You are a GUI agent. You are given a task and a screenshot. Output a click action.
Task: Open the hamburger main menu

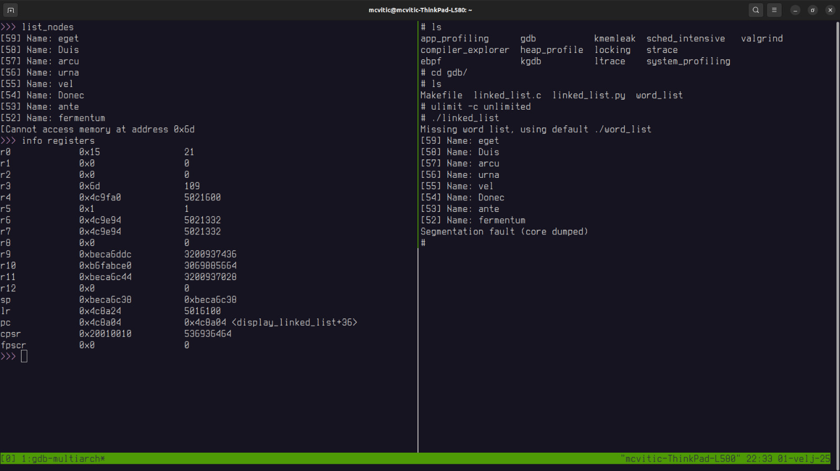(774, 10)
